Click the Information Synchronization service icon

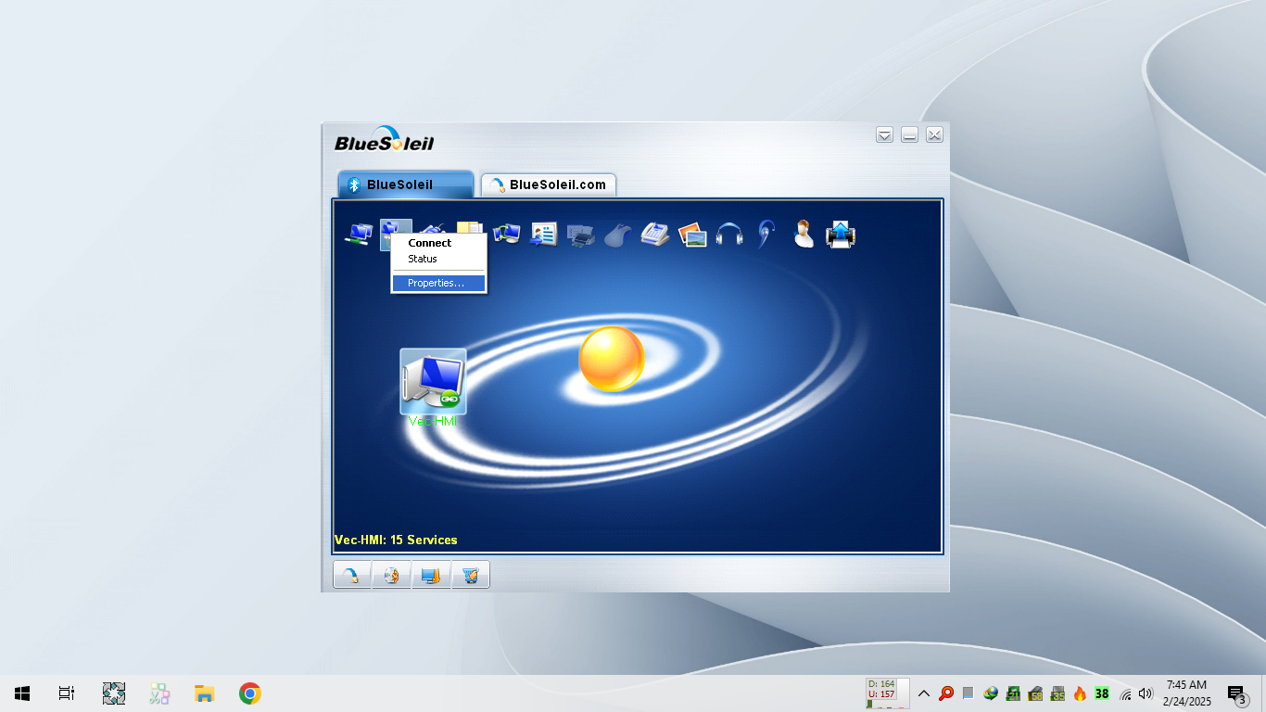[x=507, y=234]
